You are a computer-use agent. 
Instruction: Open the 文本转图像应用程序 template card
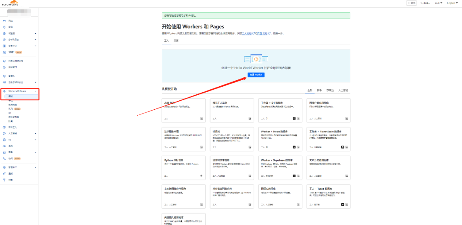[x=184, y=196]
